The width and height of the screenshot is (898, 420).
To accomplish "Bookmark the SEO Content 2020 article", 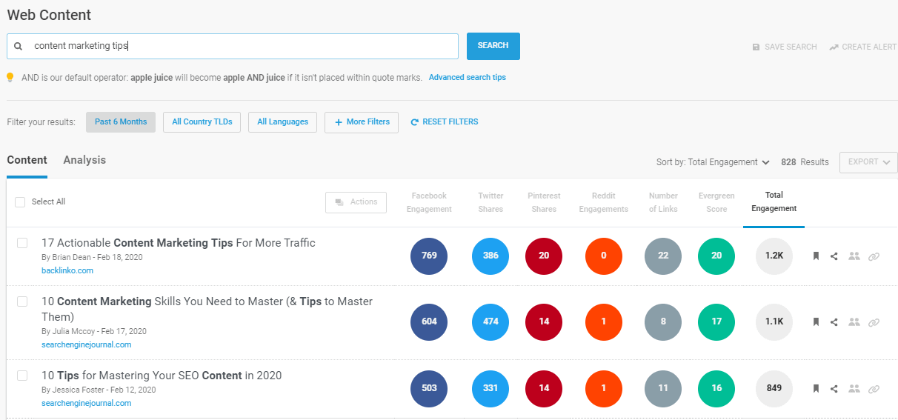I will (x=816, y=389).
